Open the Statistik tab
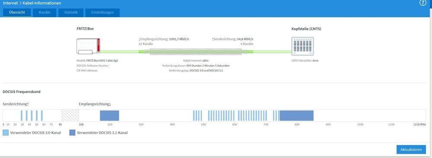 click(71, 13)
